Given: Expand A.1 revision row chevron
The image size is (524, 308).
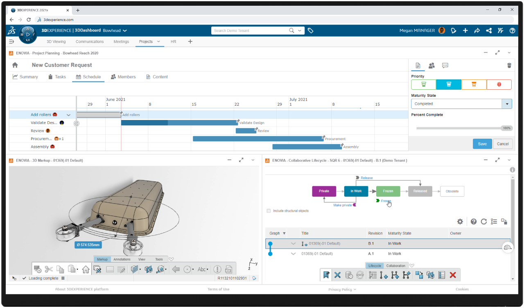Looking at the screenshot, I should tap(293, 254).
